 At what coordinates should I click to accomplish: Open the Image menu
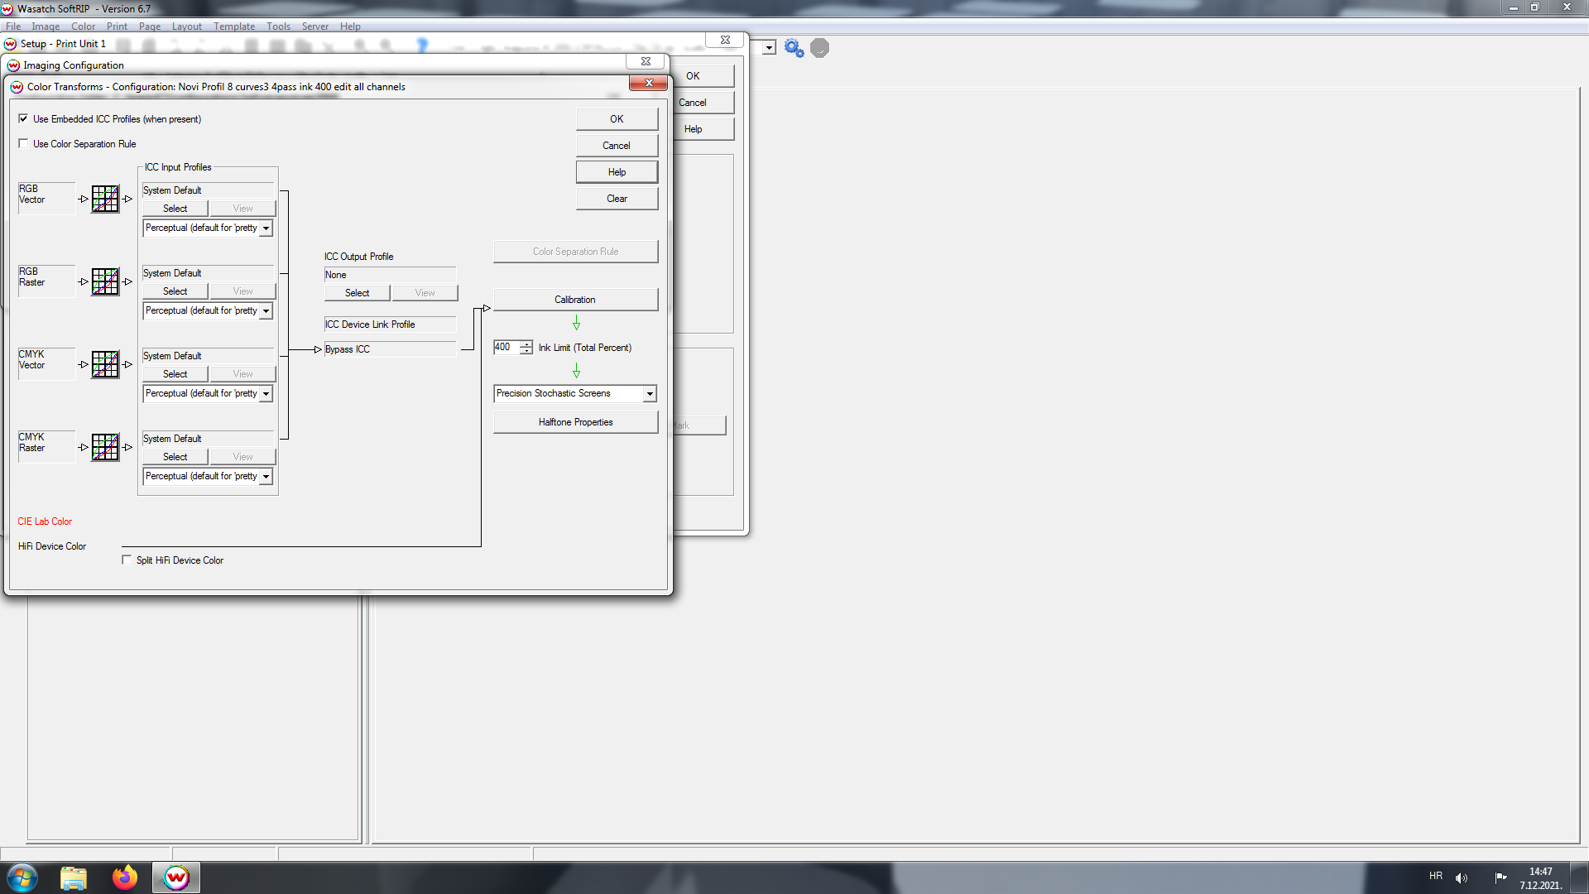tap(46, 26)
